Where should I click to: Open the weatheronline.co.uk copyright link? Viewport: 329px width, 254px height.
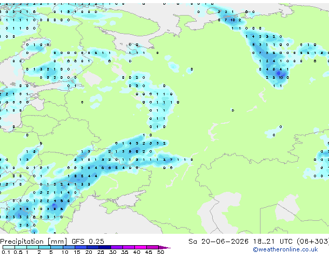click(x=285, y=249)
